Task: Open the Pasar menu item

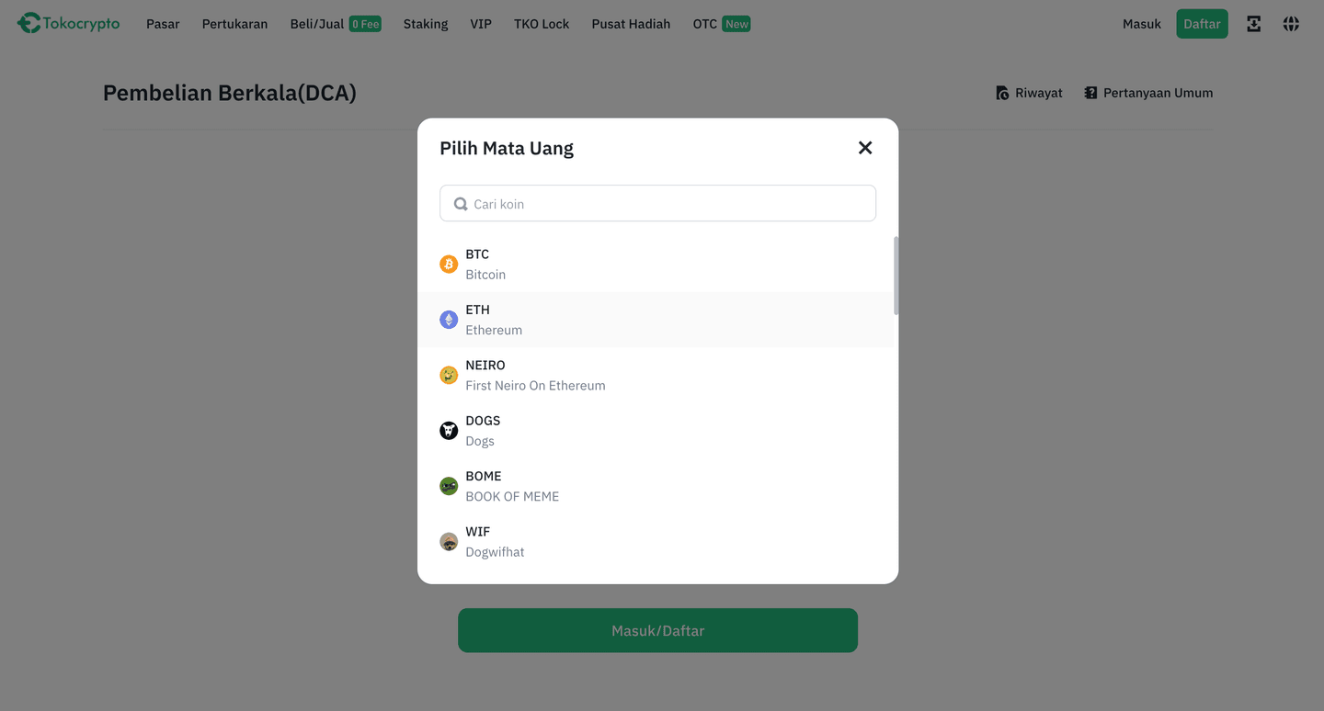Action: [x=163, y=24]
